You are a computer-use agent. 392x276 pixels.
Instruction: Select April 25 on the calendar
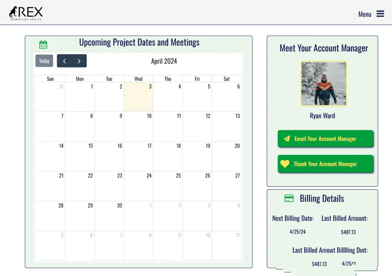pyautogui.click(x=168, y=186)
